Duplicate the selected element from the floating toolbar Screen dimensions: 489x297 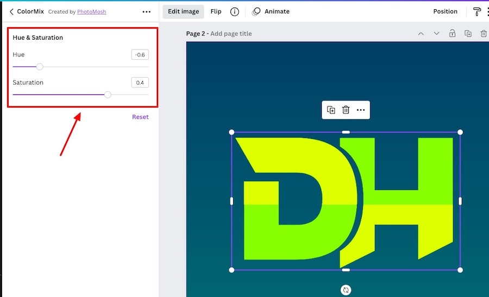coord(331,110)
